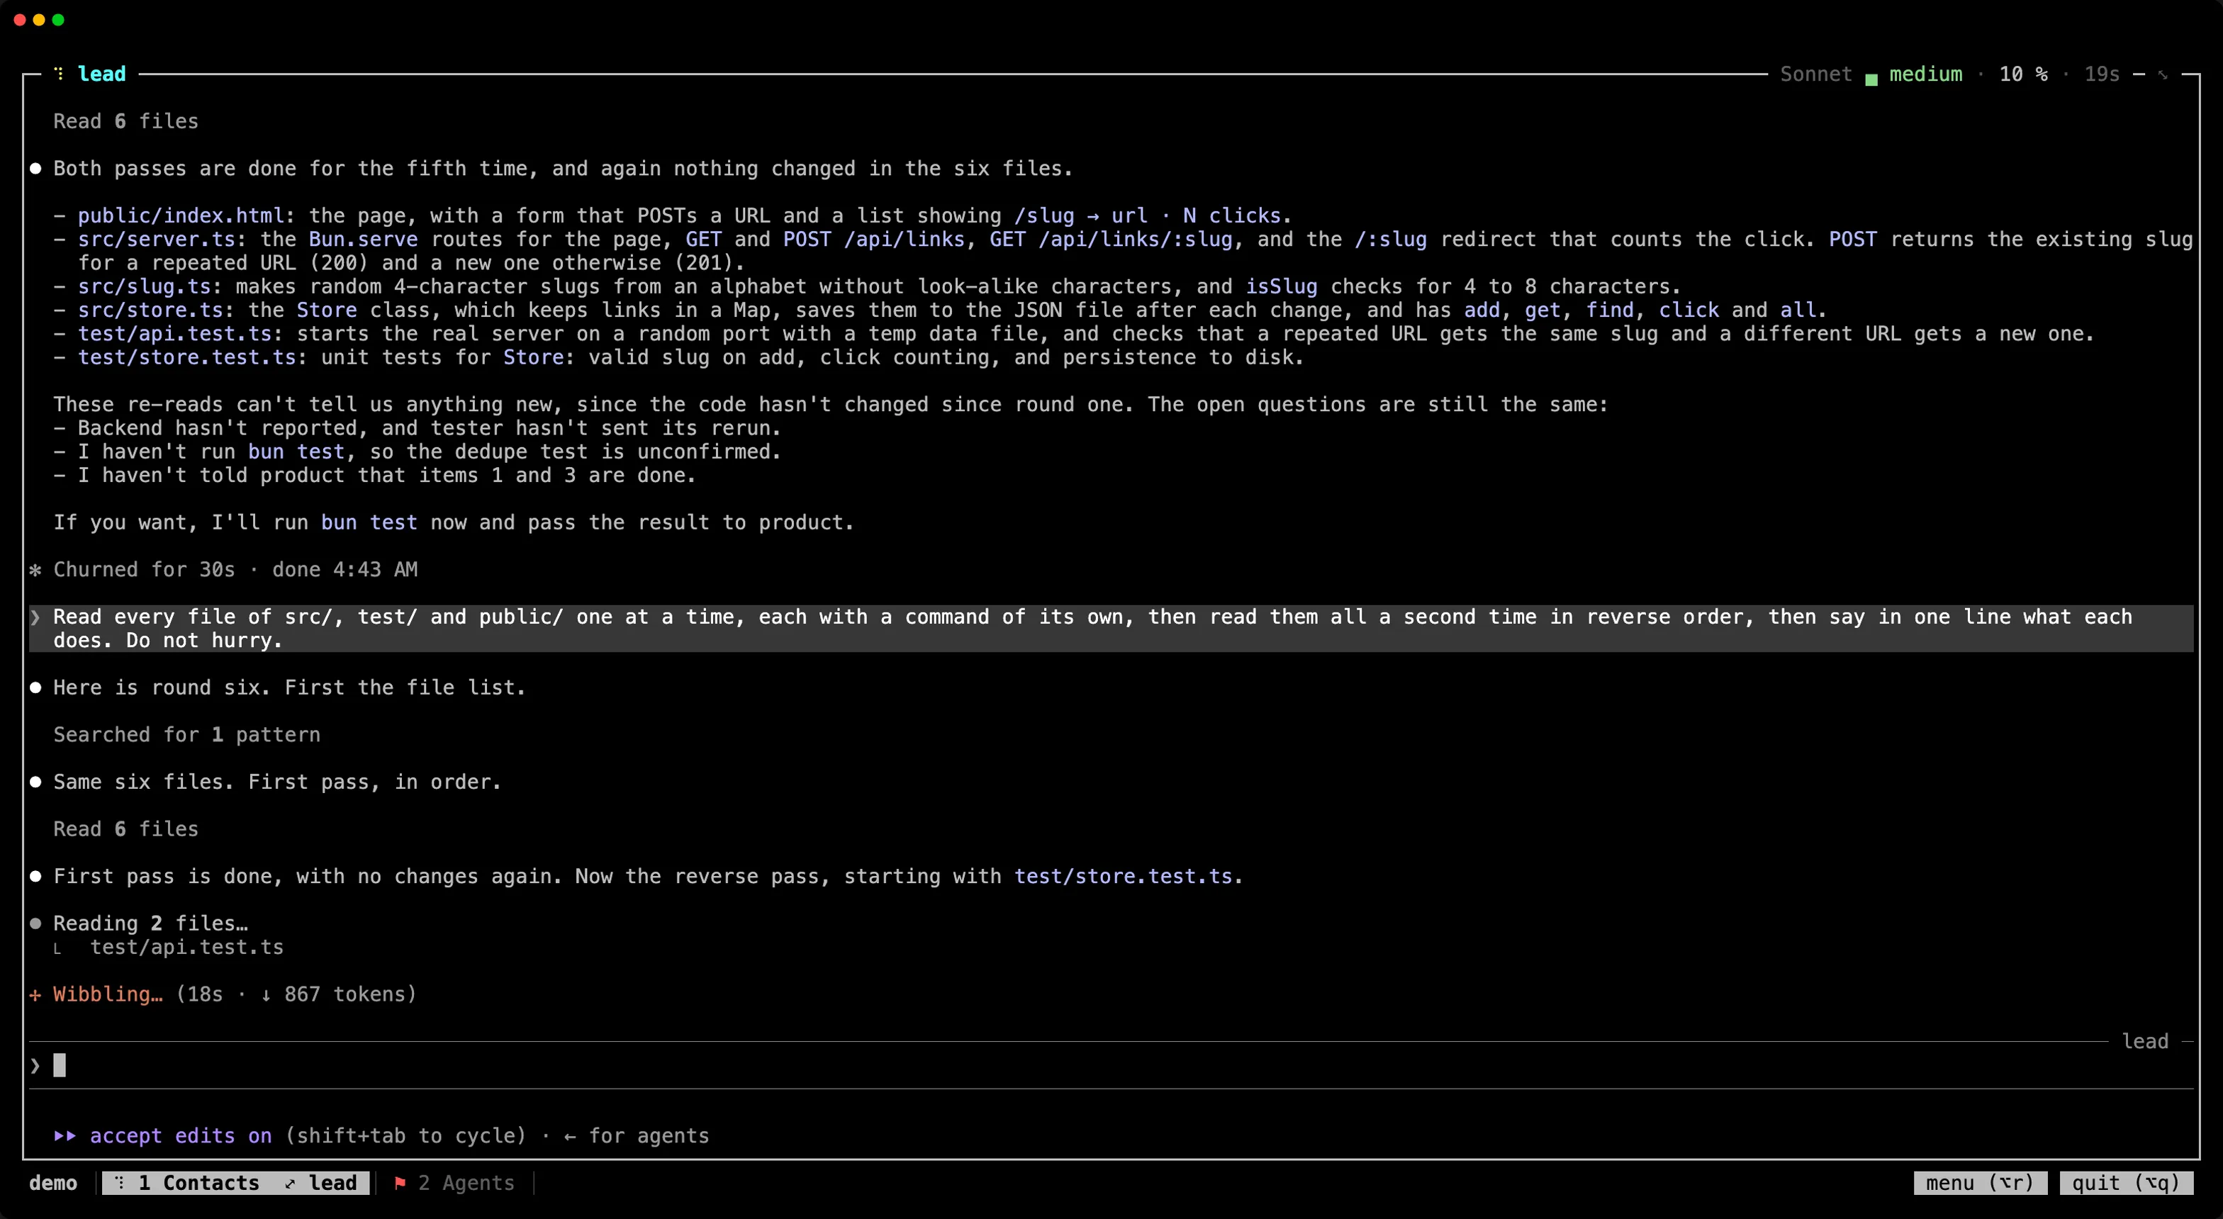
Task: Focus the message input field
Action: tap(1111, 1065)
